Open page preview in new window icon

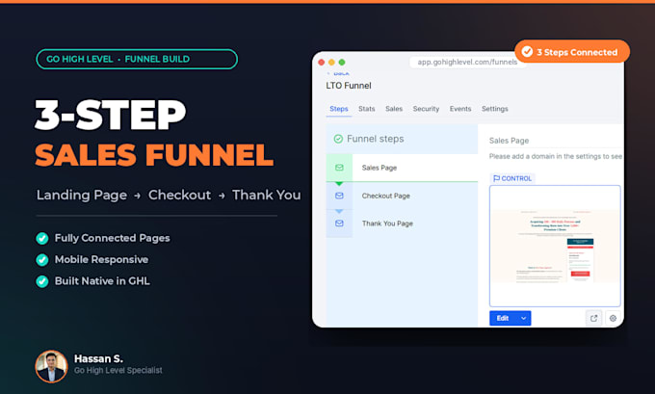[x=593, y=318]
